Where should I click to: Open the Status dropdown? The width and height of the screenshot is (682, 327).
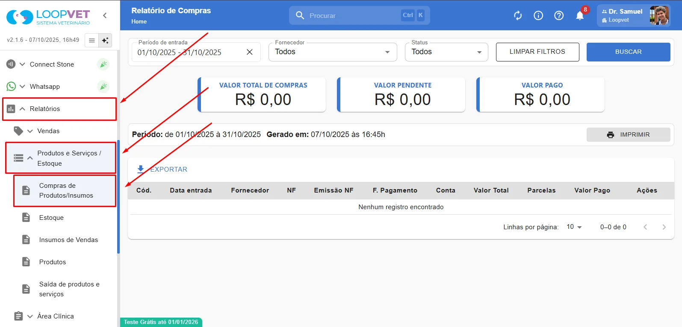[x=446, y=52]
